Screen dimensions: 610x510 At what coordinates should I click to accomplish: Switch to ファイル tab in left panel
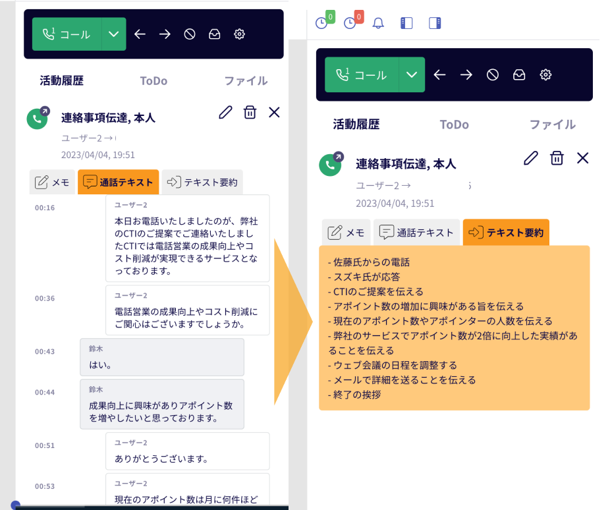coord(246,80)
